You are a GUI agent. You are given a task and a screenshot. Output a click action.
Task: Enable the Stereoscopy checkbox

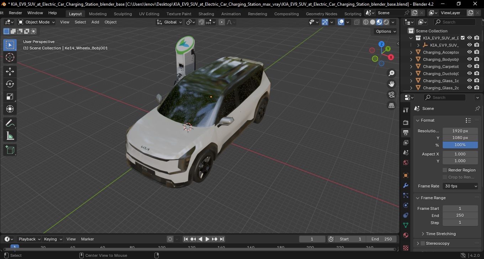[x=423, y=243]
